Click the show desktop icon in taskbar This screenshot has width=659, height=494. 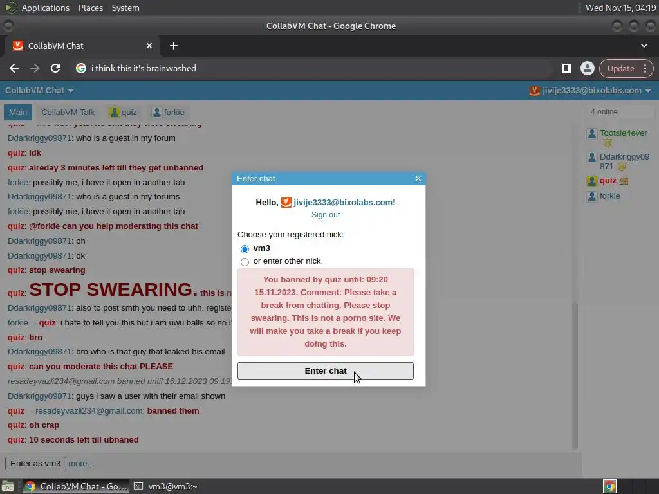(x=8, y=486)
